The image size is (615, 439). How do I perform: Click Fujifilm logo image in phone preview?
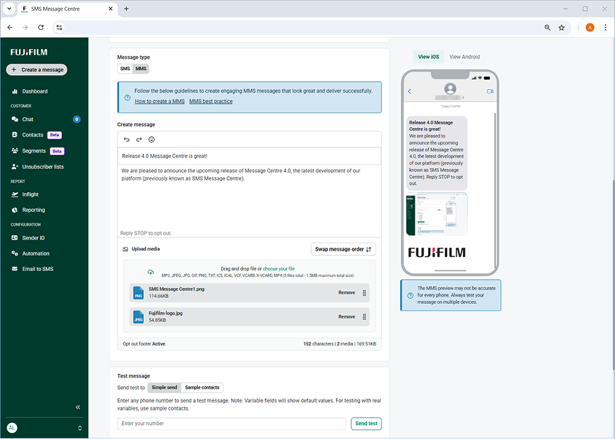tap(437, 252)
